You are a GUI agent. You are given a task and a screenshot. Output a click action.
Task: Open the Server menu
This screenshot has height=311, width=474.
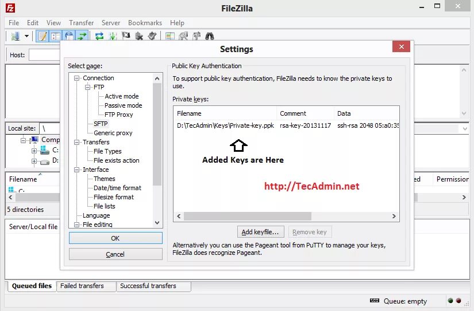point(111,23)
